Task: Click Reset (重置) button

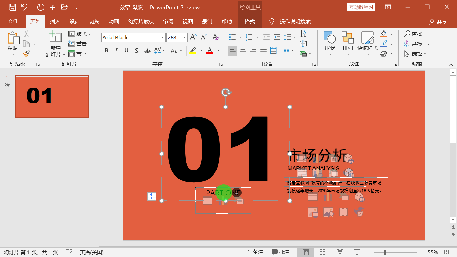Action: click(77, 44)
